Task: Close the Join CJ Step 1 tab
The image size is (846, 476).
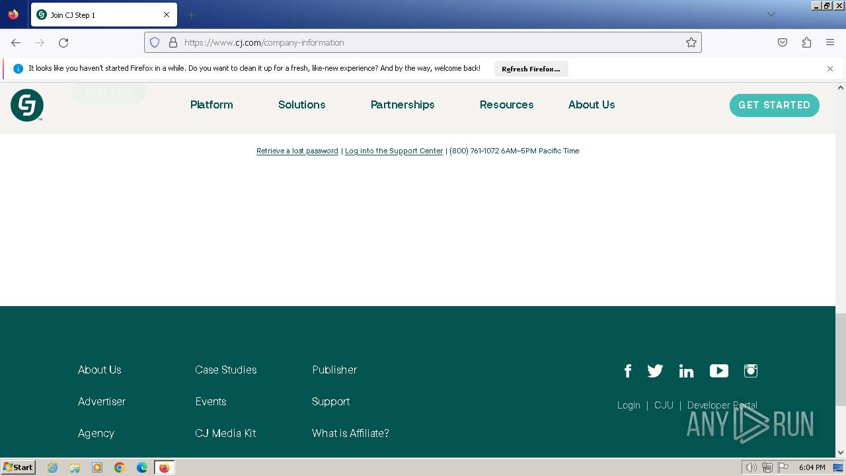Action: pos(167,15)
